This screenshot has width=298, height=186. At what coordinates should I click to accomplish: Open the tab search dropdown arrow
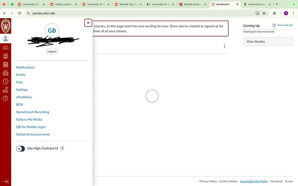tap(294, 4)
